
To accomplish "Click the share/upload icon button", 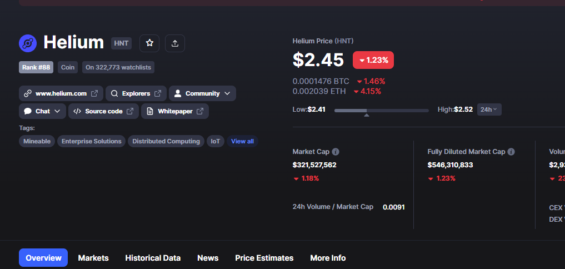I will (x=175, y=43).
